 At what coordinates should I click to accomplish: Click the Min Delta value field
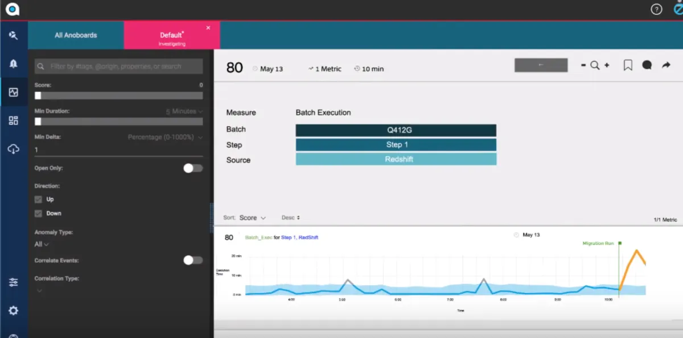(x=118, y=150)
